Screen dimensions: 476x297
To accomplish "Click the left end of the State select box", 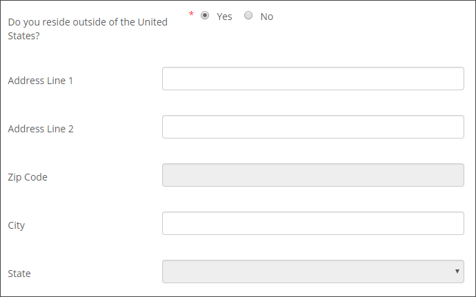I will tap(172, 272).
